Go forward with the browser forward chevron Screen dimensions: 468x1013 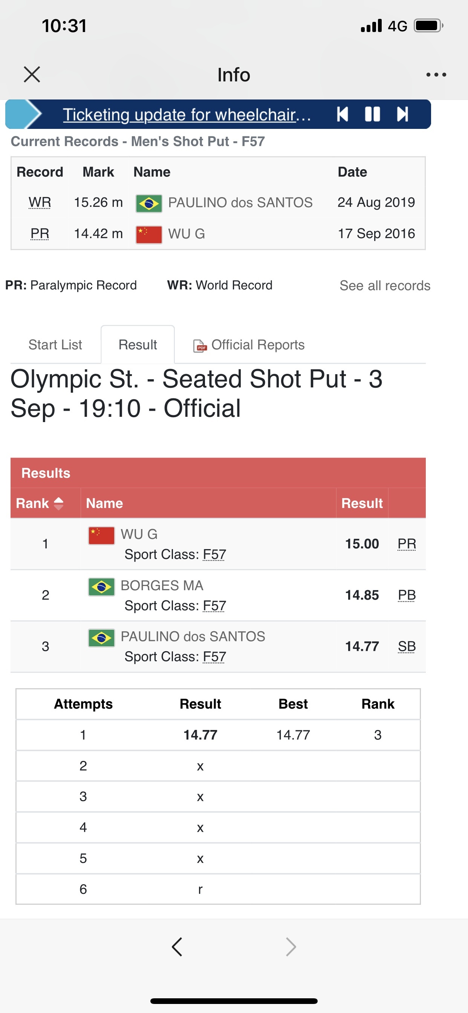(291, 947)
